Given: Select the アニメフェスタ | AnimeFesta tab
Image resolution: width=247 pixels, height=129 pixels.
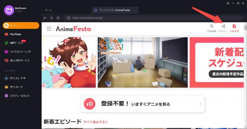Looking at the screenshot, I should click(x=115, y=10).
